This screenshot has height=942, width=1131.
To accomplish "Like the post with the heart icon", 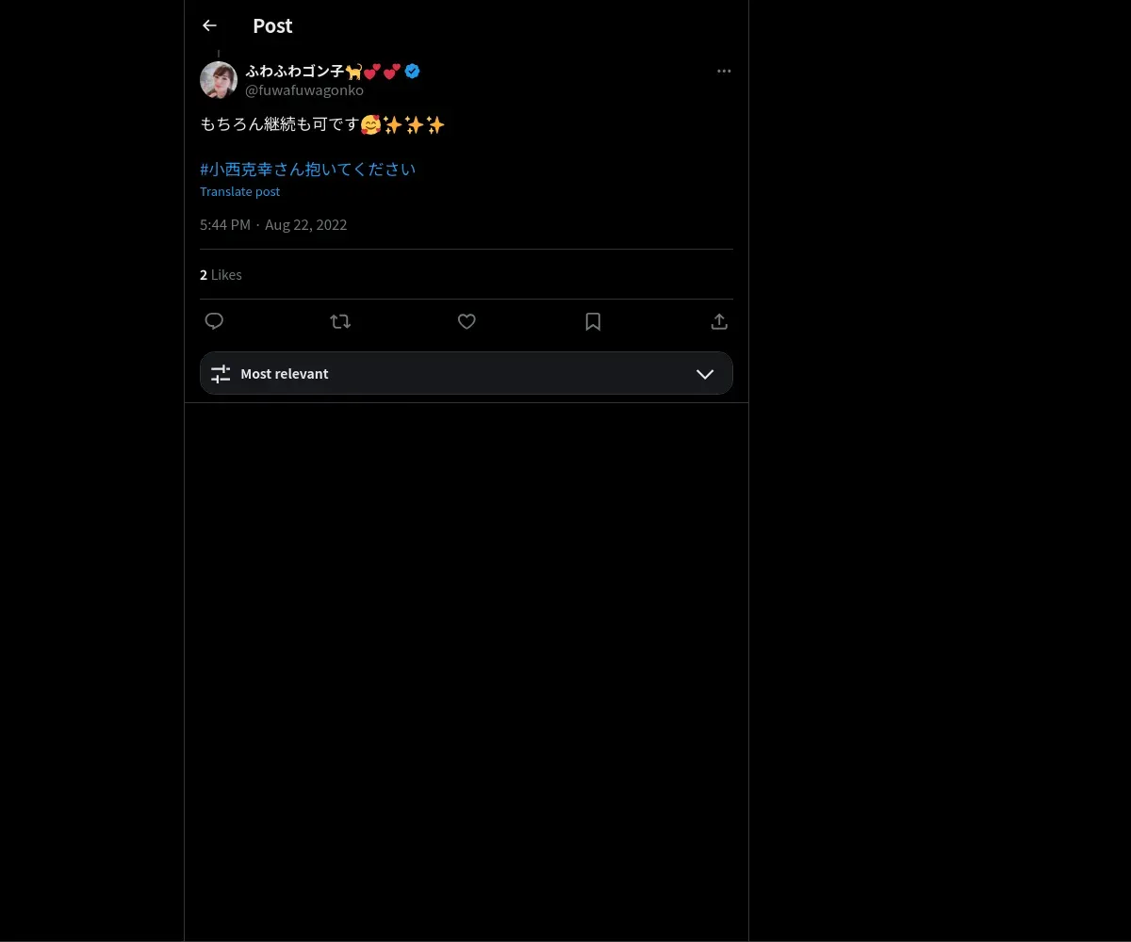I will (467, 321).
